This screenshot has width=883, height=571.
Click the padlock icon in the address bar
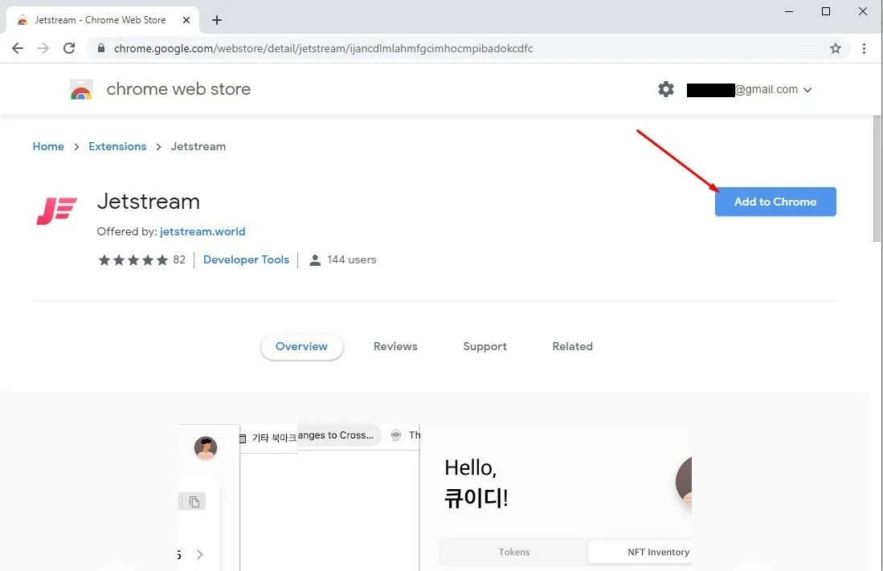coord(101,48)
